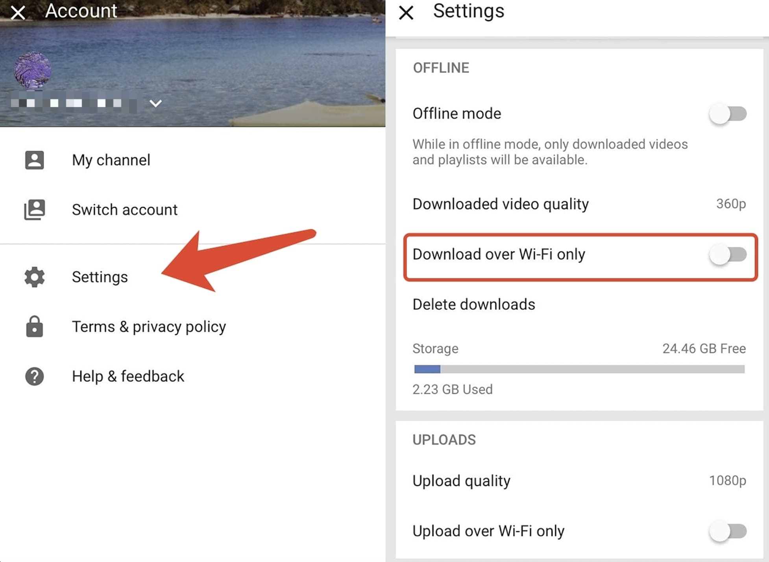Toggle Download over Wi-Fi only switch
This screenshot has width=769, height=562.
[x=728, y=255]
